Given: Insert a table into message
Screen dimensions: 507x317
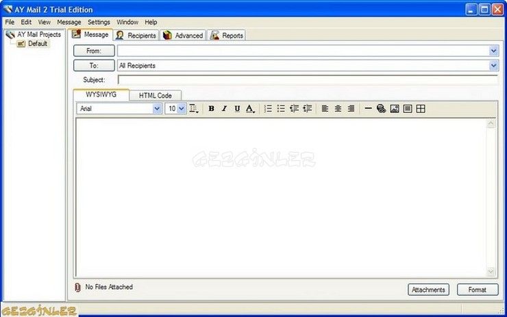Looking at the screenshot, I should click(x=421, y=109).
